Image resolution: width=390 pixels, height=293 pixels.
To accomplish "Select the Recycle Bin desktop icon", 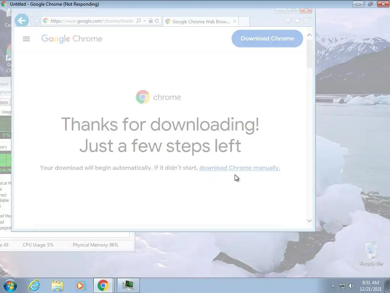I will [x=371, y=254].
